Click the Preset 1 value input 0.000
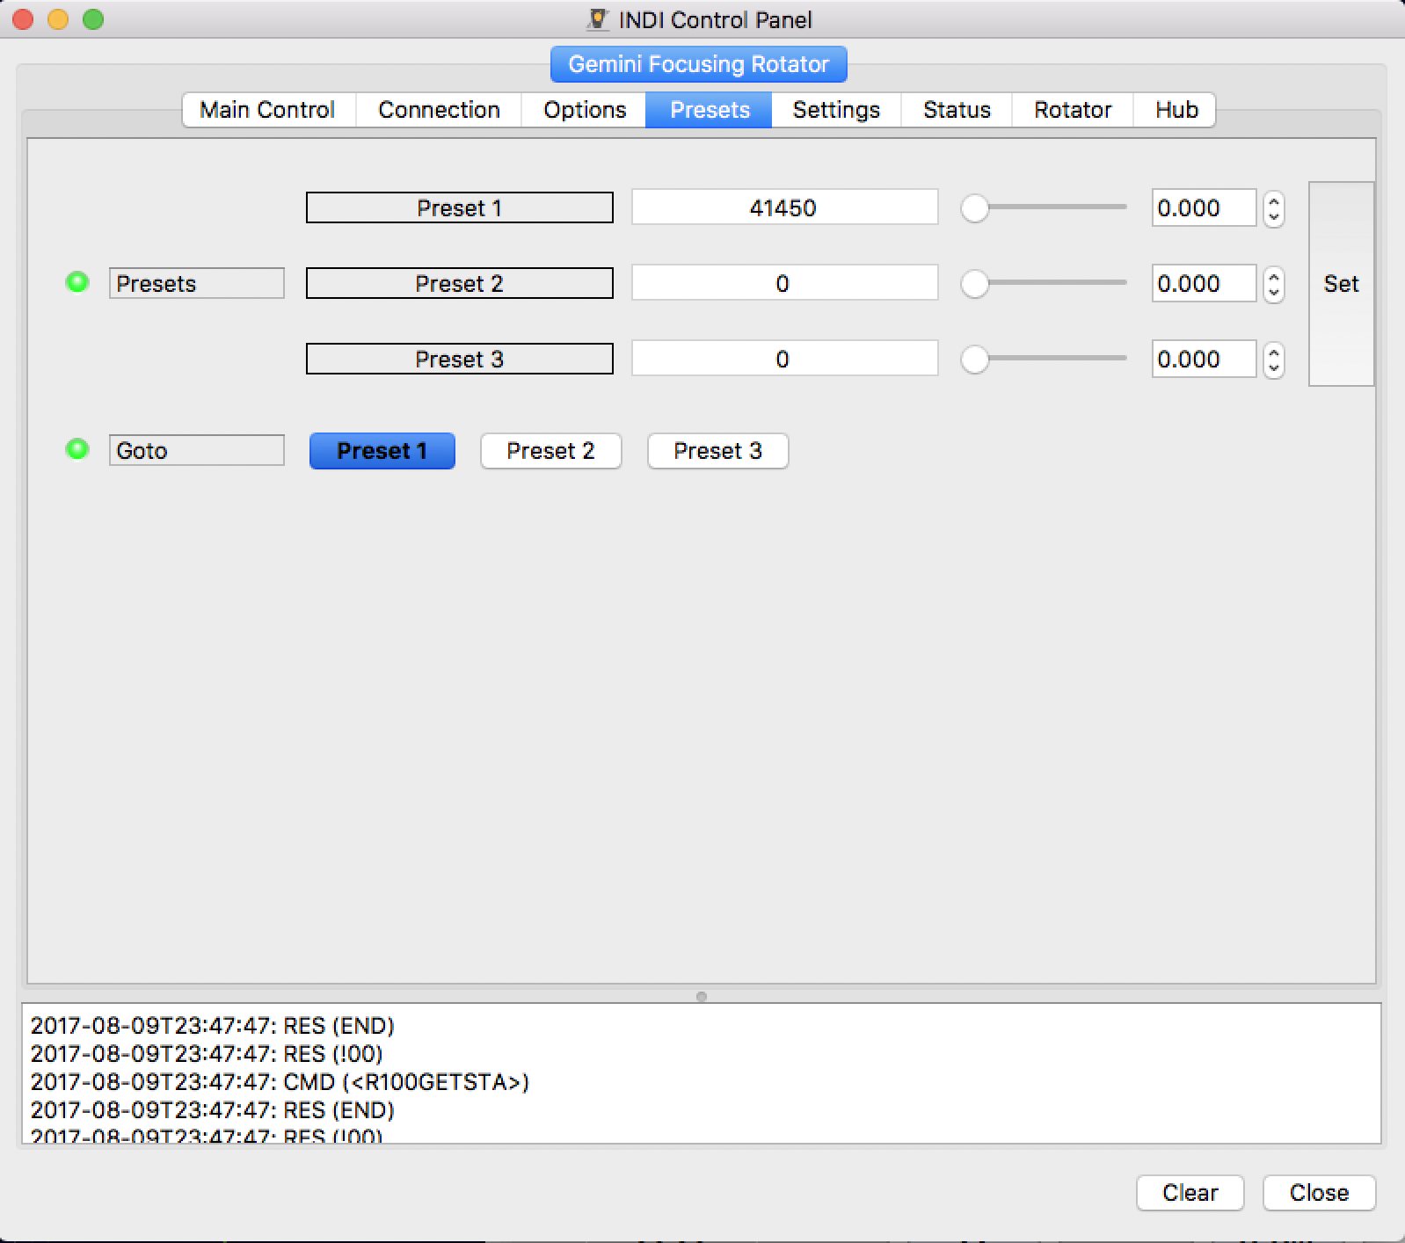1405x1243 pixels. click(x=1204, y=208)
